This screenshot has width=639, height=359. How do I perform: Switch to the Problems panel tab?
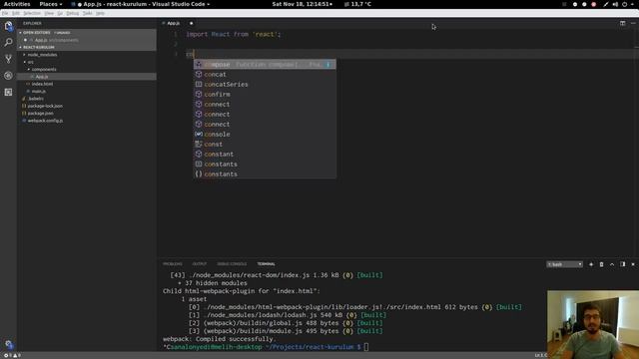pos(173,264)
